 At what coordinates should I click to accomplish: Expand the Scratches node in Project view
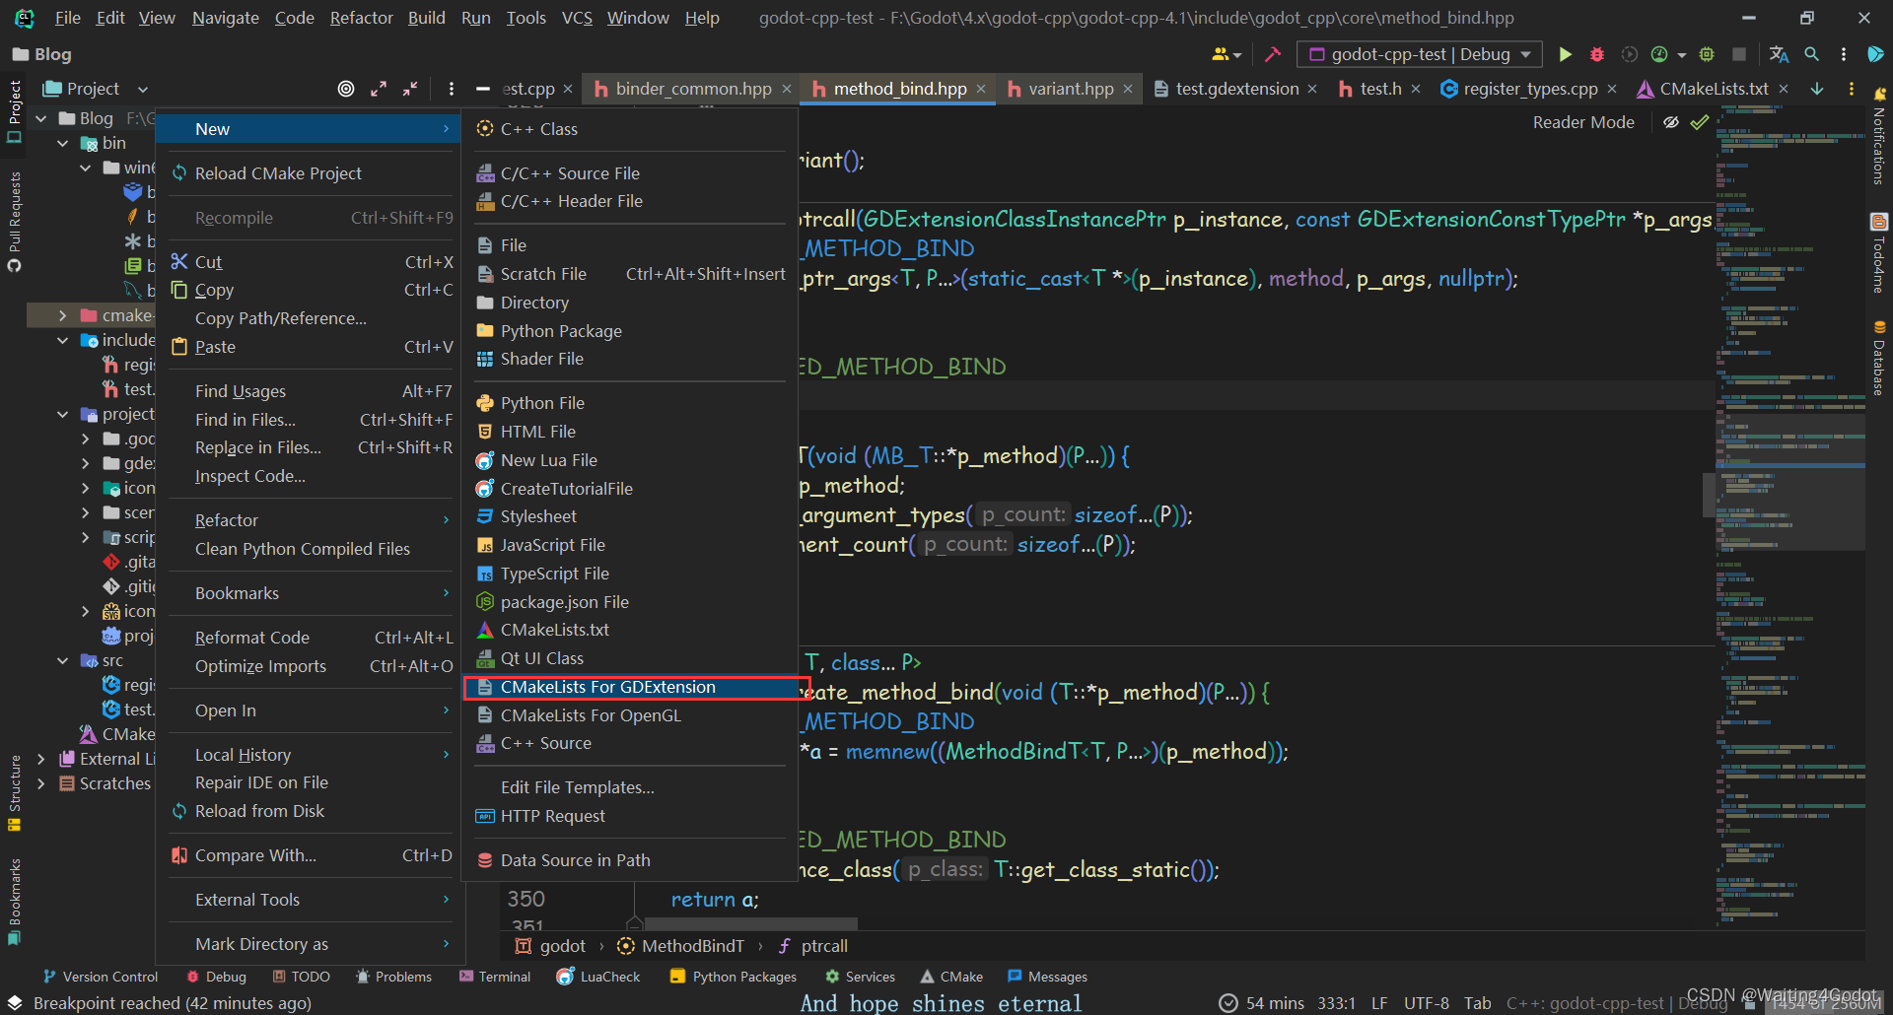coord(41,783)
